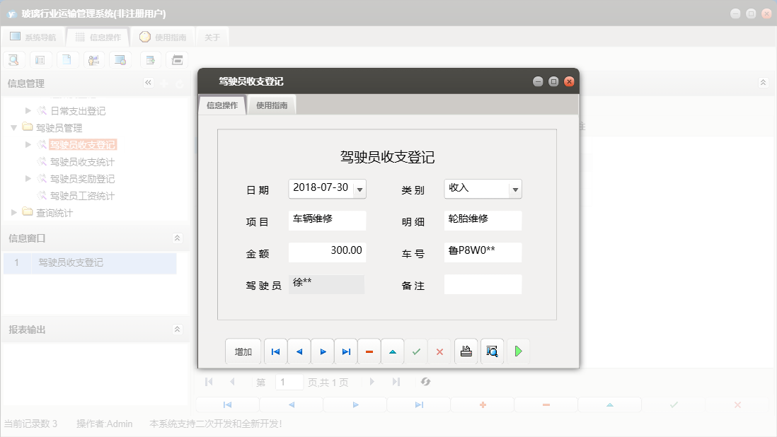
Task: Click the print icon in the dialog toolbar
Action: tap(466, 351)
